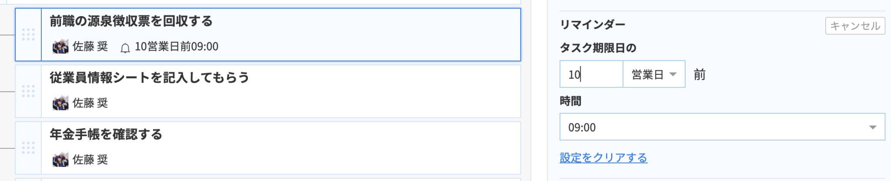Click 佐藤 奨 avatar in 年金手帳 task

coord(60,159)
